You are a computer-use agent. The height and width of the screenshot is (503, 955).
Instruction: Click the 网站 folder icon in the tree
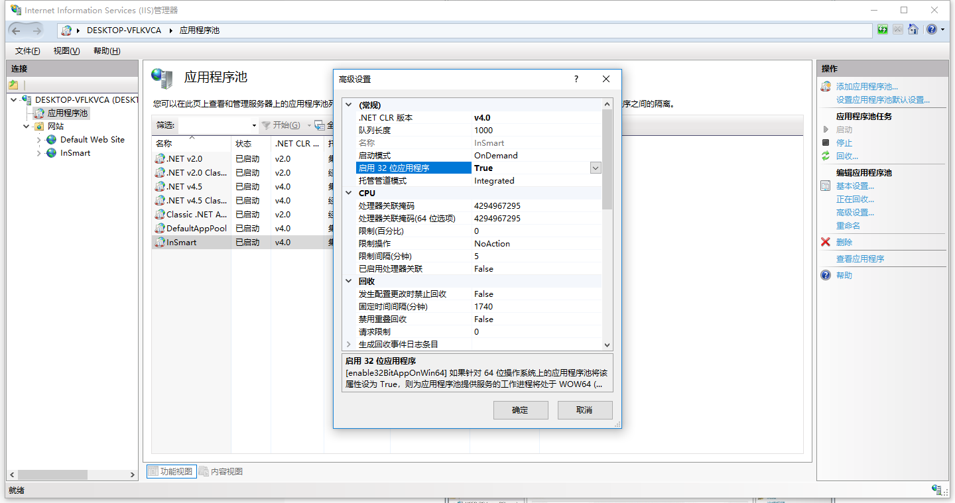40,126
